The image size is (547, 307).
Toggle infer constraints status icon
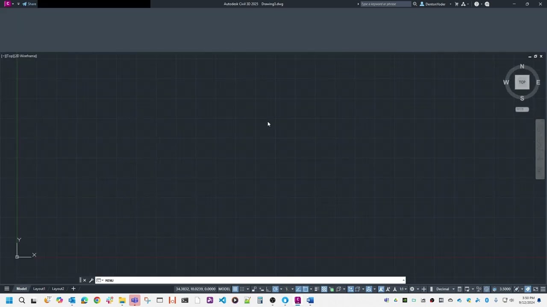pyautogui.click(x=254, y=289)
